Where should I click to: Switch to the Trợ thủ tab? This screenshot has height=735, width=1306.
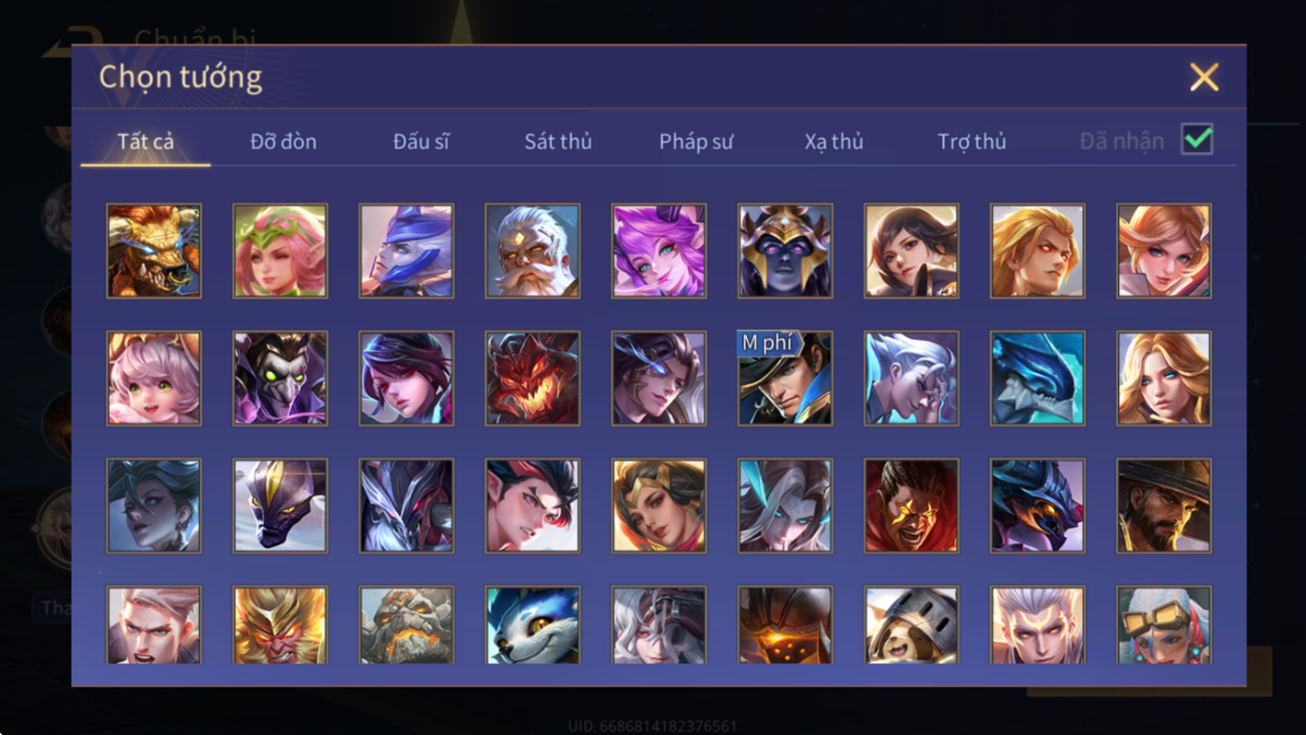pyautogui.click(x=972, y=141)
